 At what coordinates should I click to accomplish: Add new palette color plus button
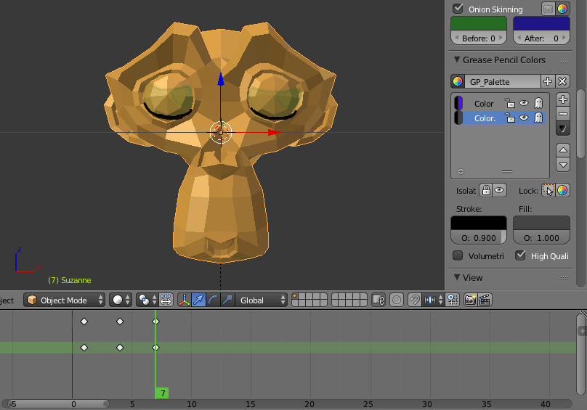563,99
